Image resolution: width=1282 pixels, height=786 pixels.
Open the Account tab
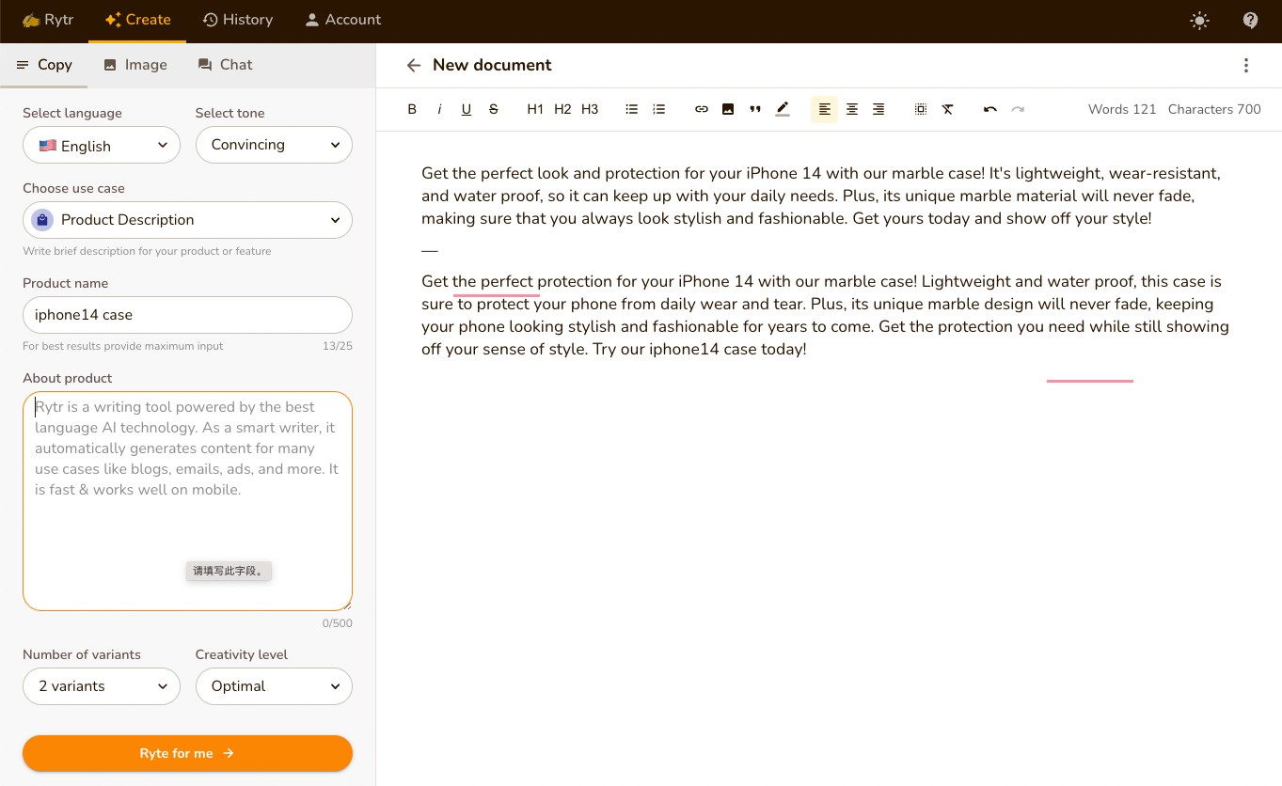coord(343,20)
